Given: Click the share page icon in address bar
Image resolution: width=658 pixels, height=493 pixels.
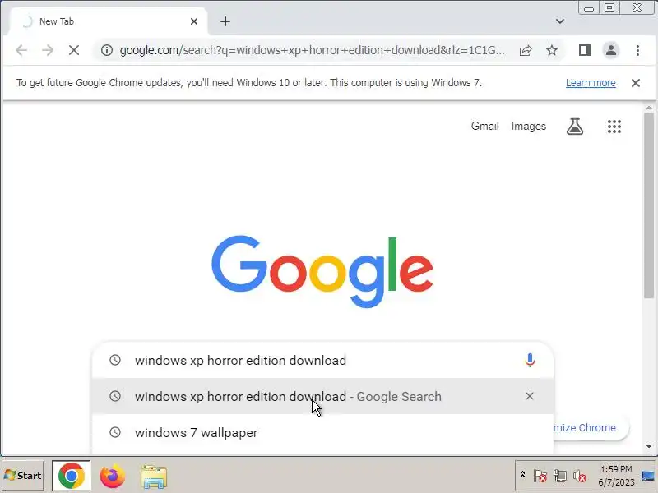Looking at the screenshot, I should tap(526, 50).
